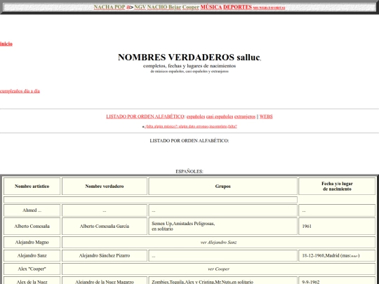The height and width of the screenshot is (284, 379).
Task: Click the '¿falta algún músico?' link
Action: [191, 126]
